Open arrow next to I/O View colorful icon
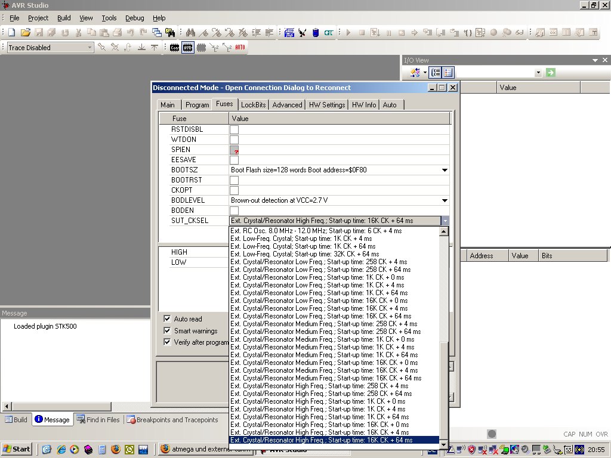This screenshot has height=458, width=611. tap(425, 72)
